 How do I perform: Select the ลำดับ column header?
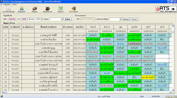5,27
